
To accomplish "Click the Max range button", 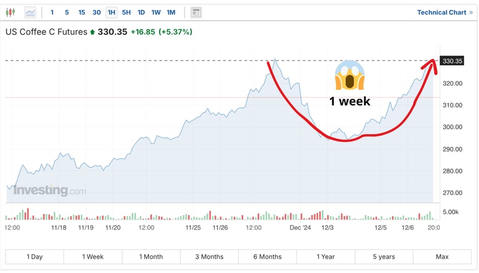I will click(x=442, y=257).
